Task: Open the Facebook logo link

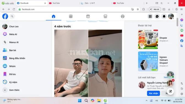Action: (5, 17)
